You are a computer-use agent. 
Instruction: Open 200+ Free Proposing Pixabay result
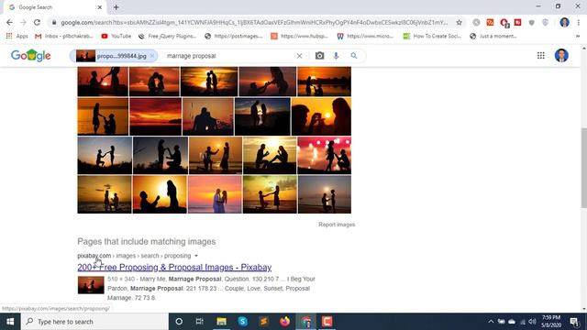[x=174, y=267]
